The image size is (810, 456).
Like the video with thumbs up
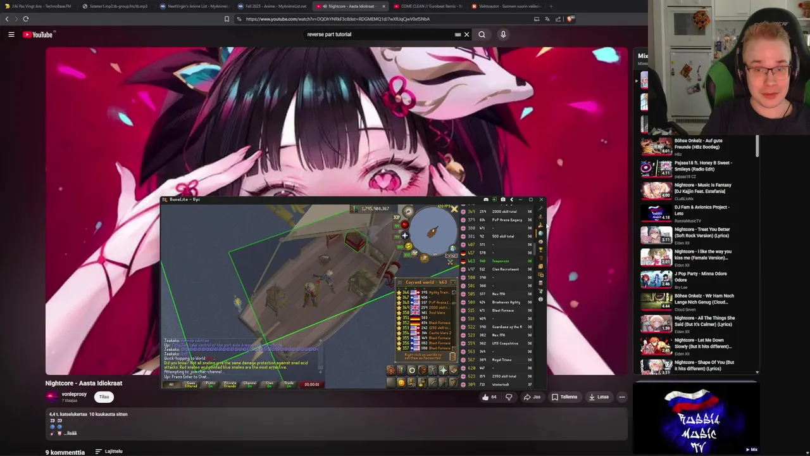coord(489,397)
